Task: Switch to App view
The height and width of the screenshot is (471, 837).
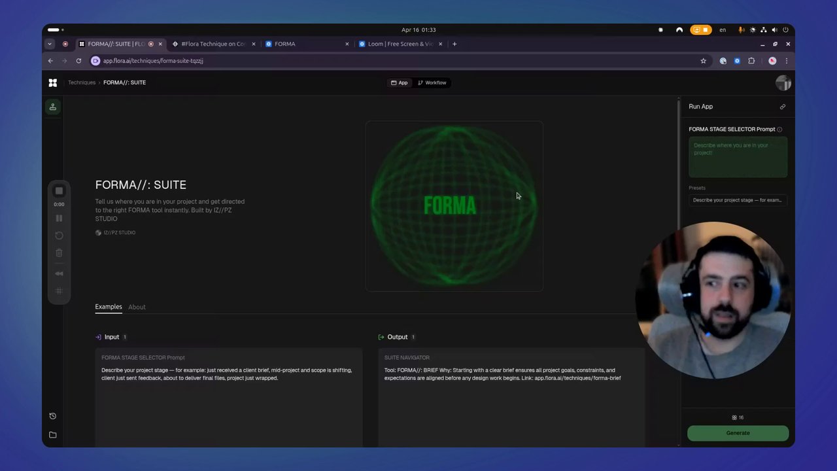Action: [x=400, y=82]
